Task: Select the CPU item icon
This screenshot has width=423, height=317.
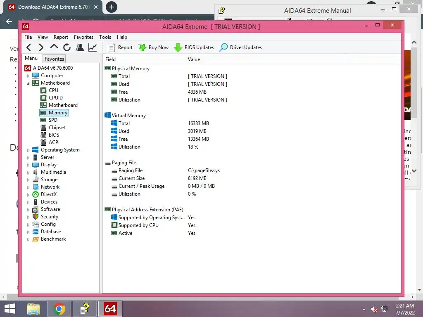Action: 43,90
